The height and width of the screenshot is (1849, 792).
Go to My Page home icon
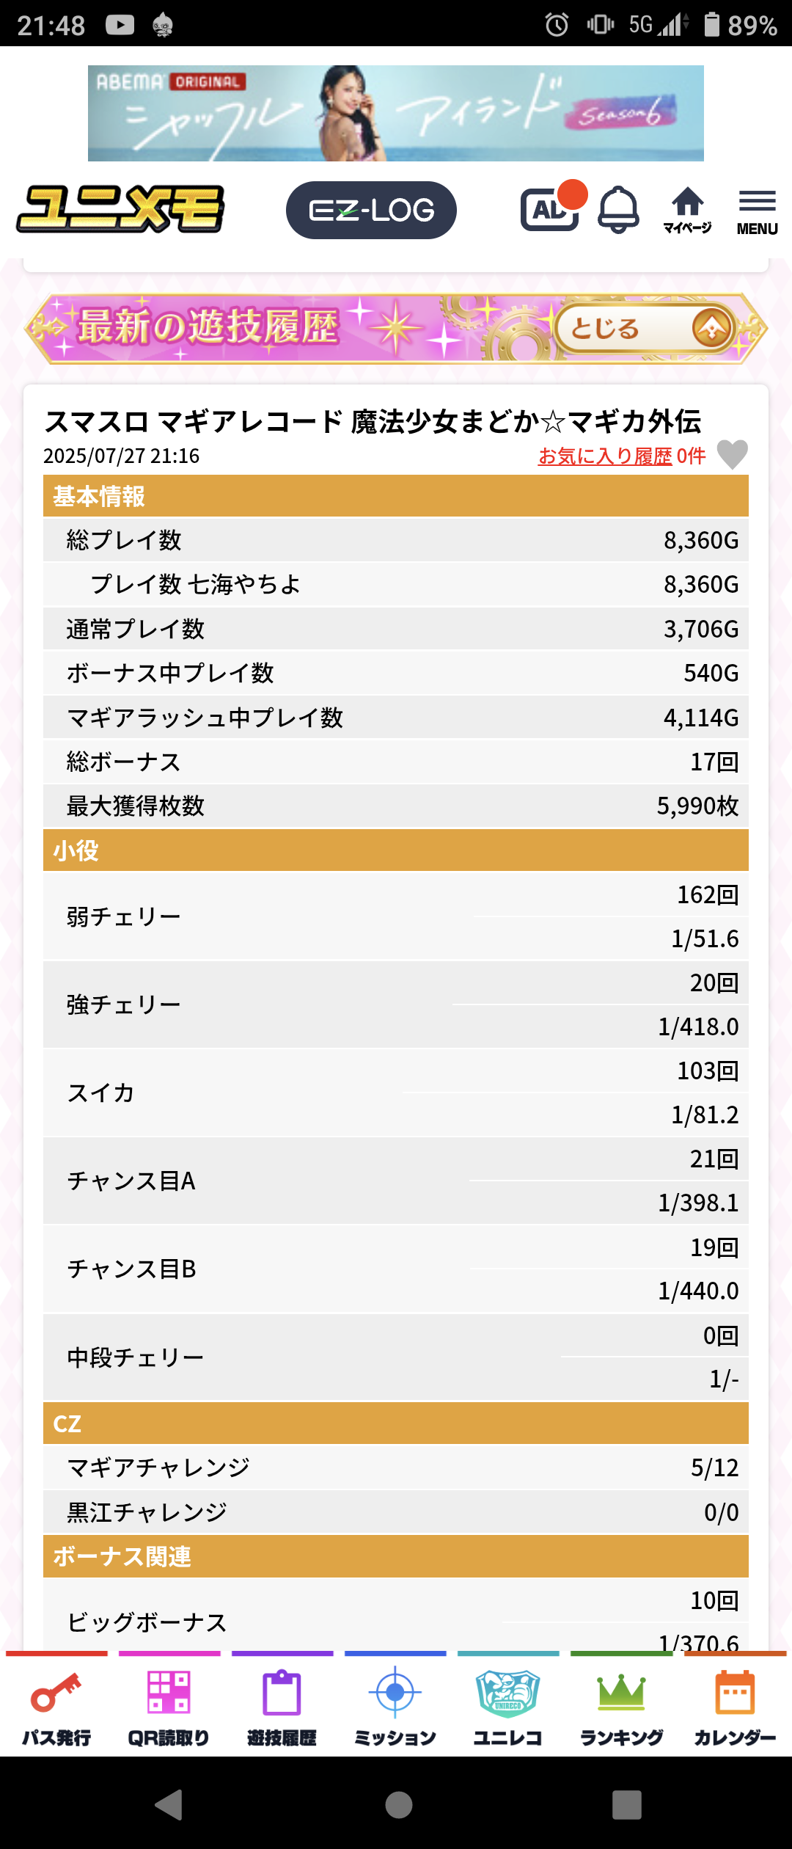(x=687, y=210)
